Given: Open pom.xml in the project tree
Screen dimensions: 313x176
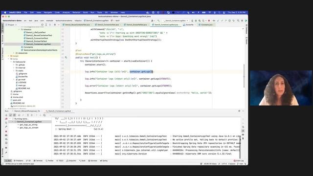Looking at the screenshot, I should 17,100.
